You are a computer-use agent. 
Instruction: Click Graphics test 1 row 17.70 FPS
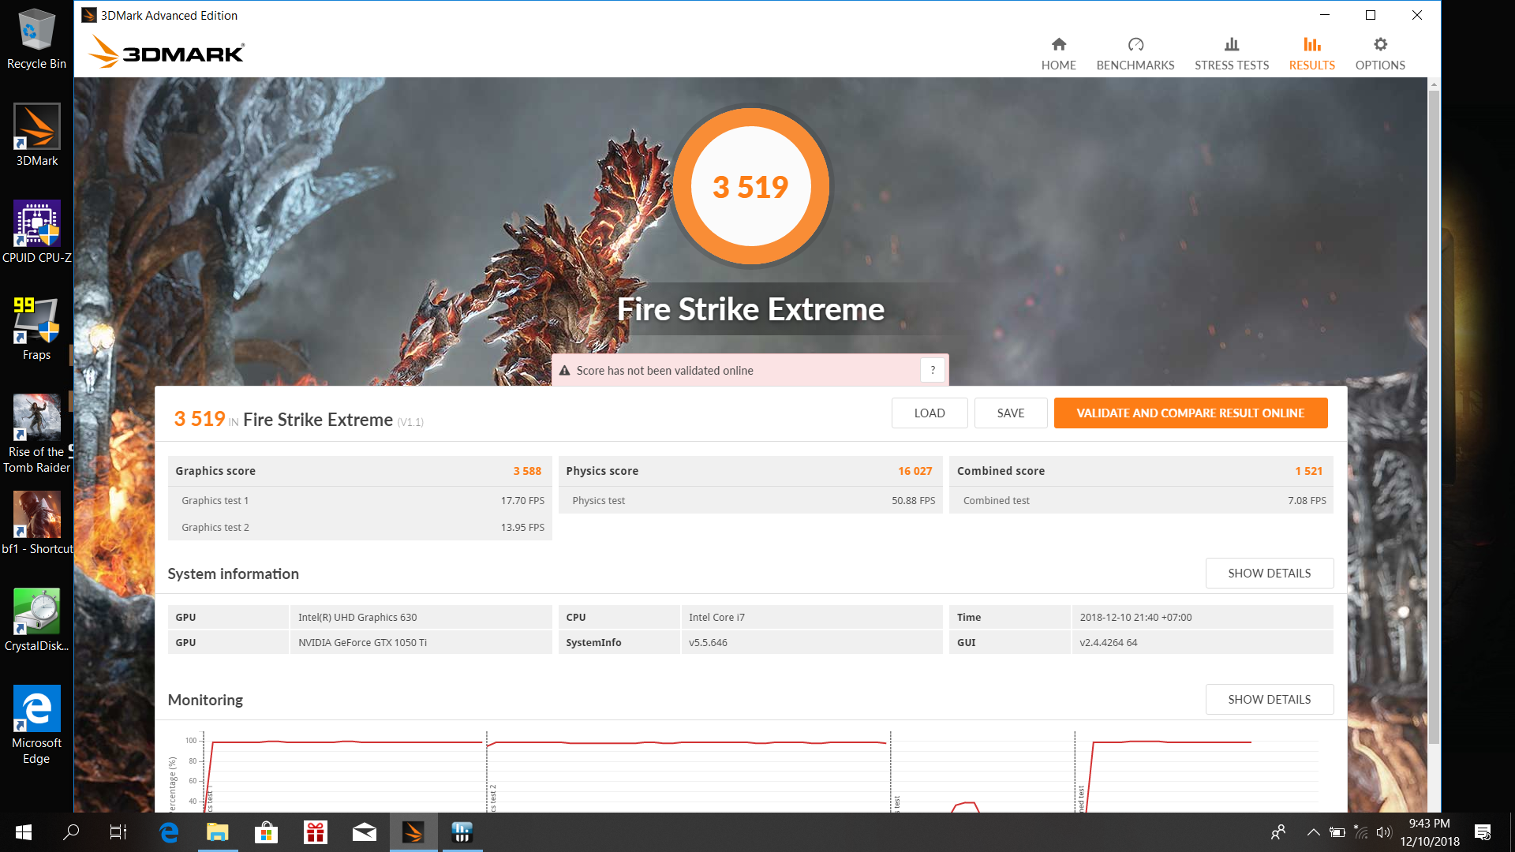(x=360, y=500)
